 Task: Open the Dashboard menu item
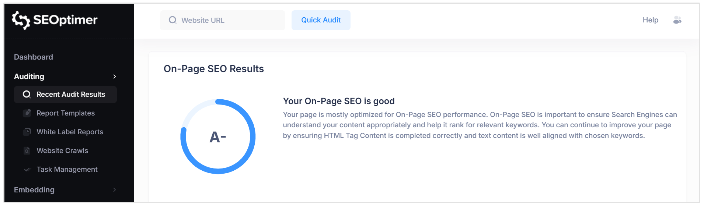click(x=34, y=57)
